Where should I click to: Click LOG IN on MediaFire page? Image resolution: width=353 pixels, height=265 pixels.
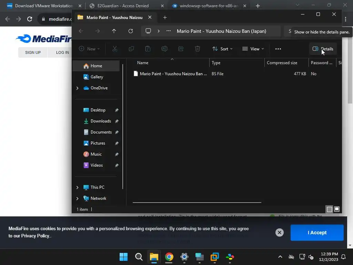[x=62, y=52]
